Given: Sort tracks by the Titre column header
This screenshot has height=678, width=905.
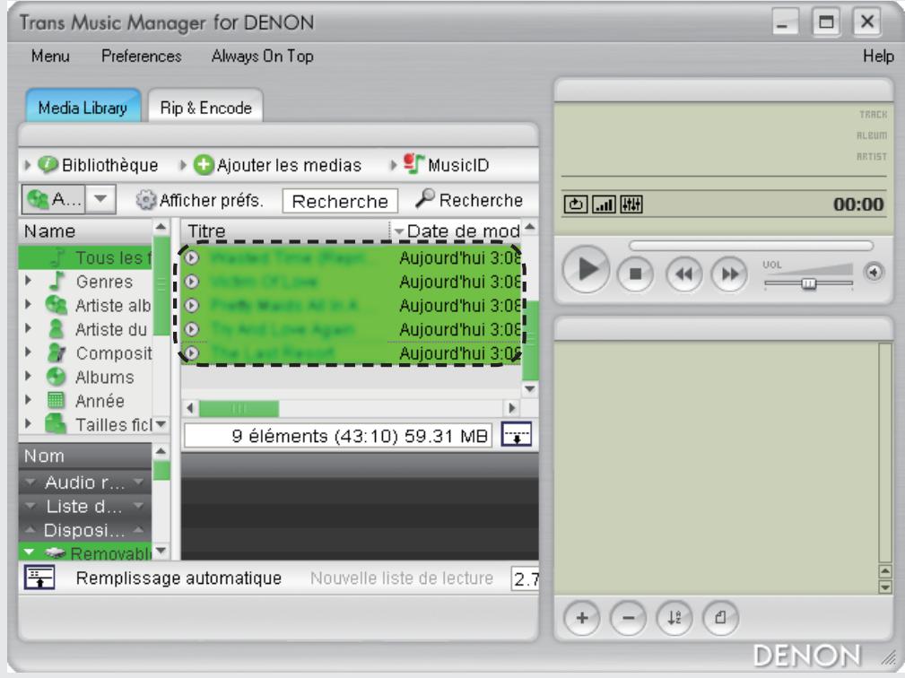Looking at the screenshot, I should (286, 230).
